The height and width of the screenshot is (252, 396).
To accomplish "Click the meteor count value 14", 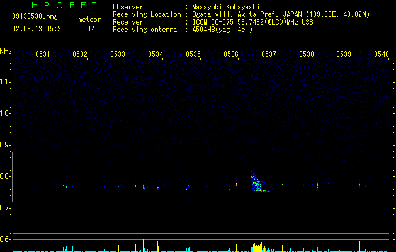I will [x=92, y=29].
